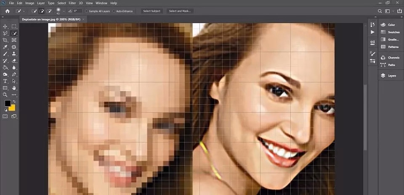404x195 pixels.
Task: Enable Sample All Layers checkbox
Action: click(87, 11)
